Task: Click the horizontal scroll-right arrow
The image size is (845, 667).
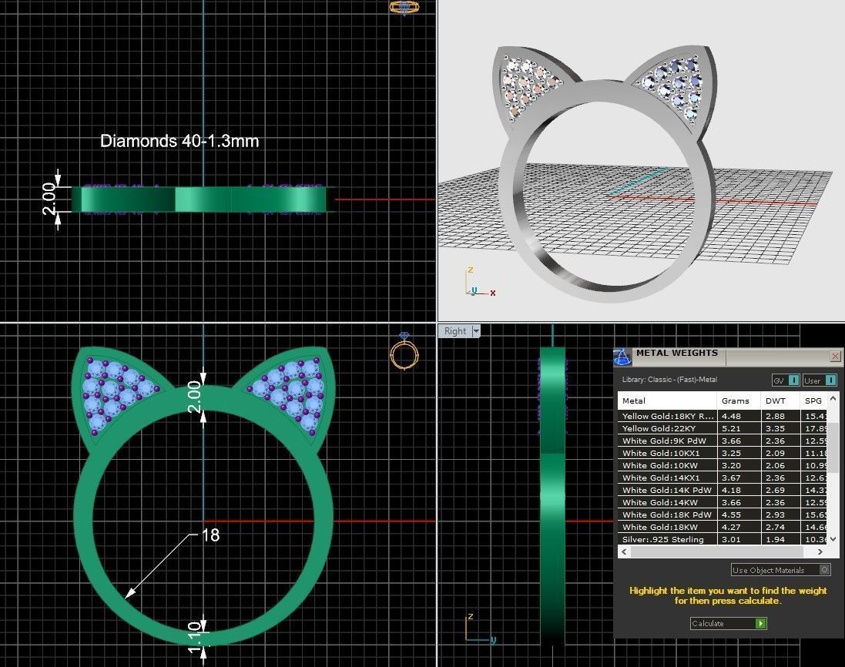Action: coord(820,551)
